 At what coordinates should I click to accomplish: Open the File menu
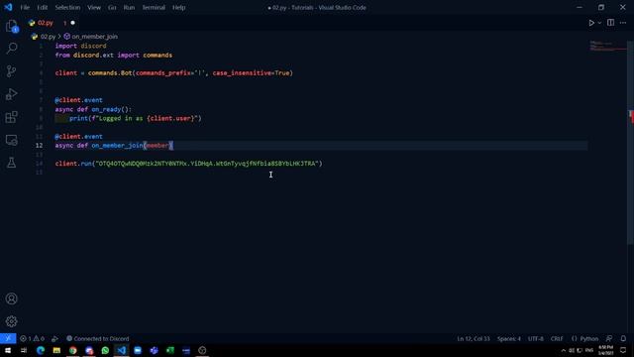[x=25, y=7]
